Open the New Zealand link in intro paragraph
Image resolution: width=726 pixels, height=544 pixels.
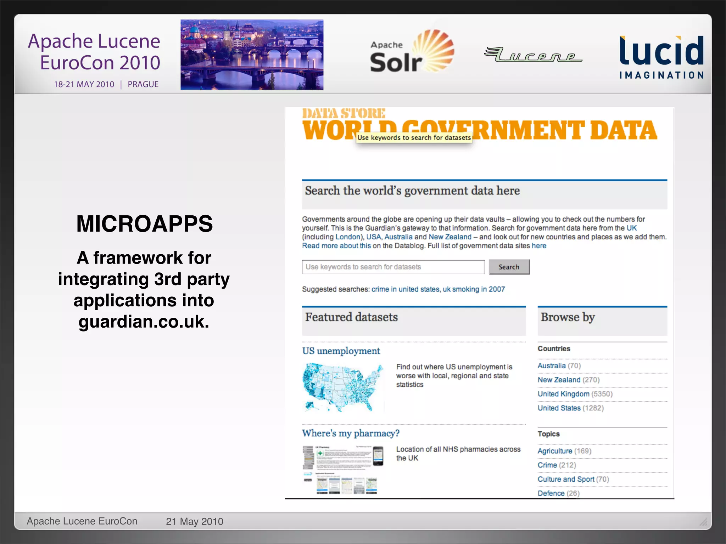450,237
